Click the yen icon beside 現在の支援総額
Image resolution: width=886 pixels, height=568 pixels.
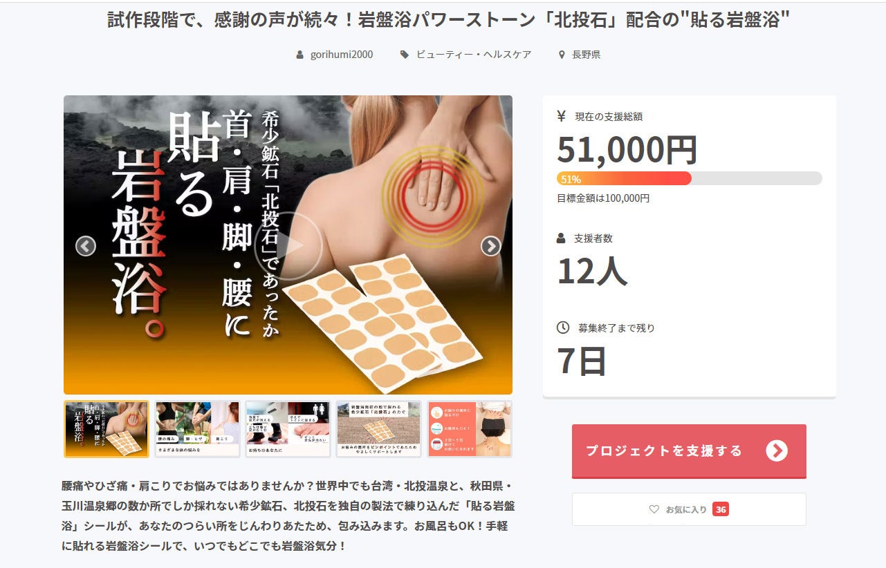pos(562,116)
